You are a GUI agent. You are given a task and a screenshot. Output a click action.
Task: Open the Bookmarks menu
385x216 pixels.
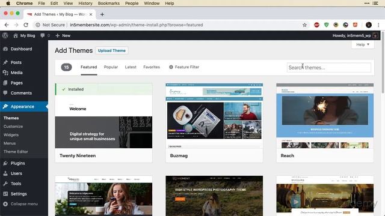108,3
